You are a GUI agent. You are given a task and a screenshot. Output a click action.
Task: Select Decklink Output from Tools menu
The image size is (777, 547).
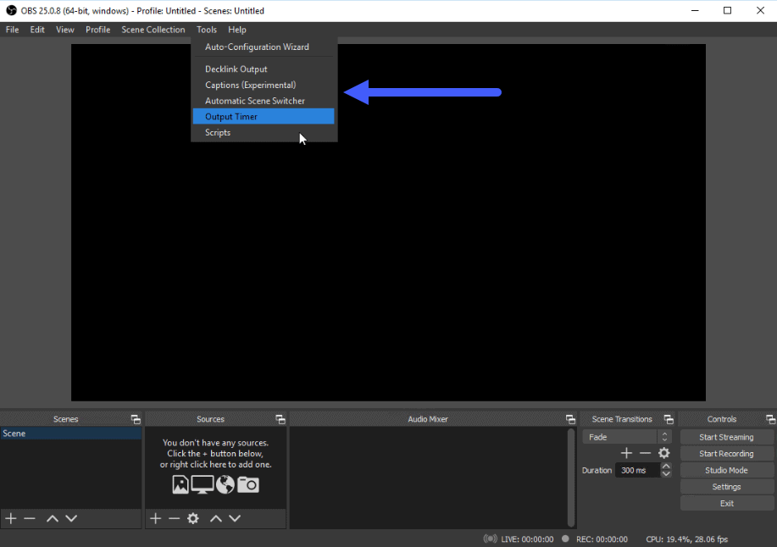coord(264,69)
